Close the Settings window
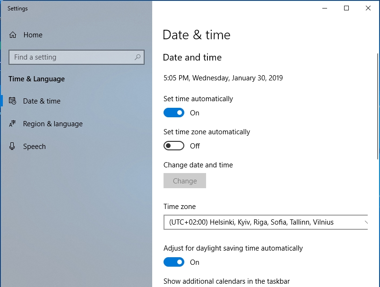The image size is (380, 287). [368, 8]
